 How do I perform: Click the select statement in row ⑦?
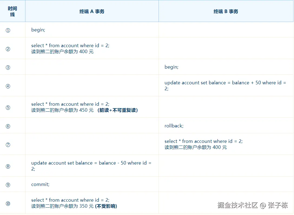204,141
